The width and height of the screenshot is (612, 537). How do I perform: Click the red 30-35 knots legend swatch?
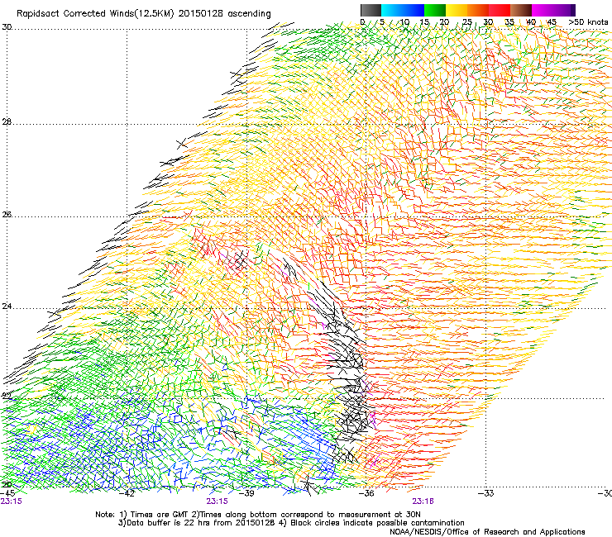point(500,10)
